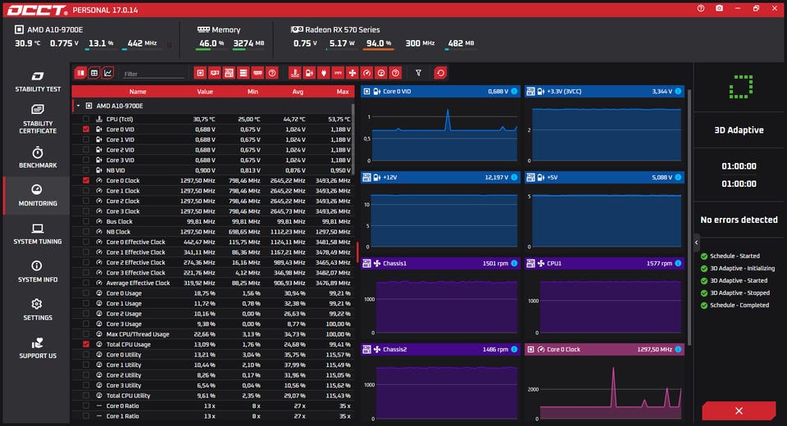
Task: Toggle the power plug sensor type filter
Action: [324, 73]
